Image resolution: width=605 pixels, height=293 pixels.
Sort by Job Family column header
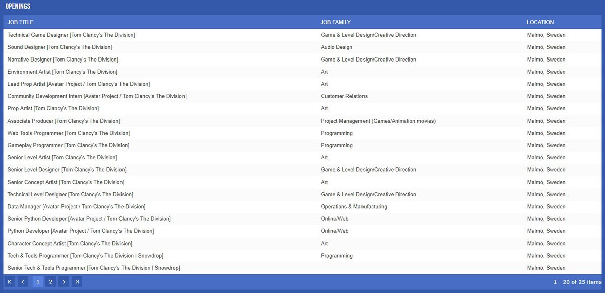coord(335,22)
